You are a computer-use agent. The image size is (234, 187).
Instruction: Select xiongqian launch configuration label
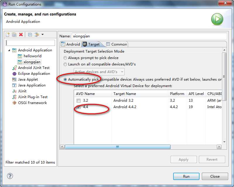coord(32,62)
